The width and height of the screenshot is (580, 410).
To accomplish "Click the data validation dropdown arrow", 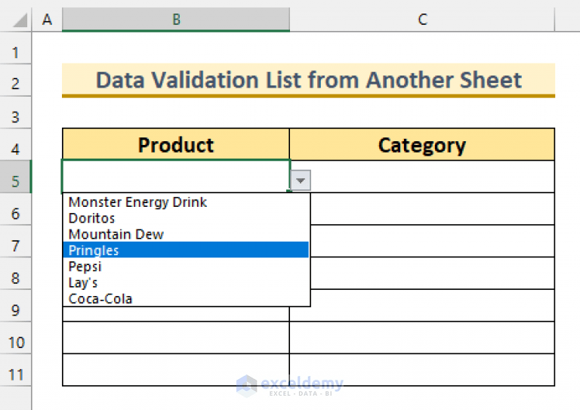I will point(301,180).
